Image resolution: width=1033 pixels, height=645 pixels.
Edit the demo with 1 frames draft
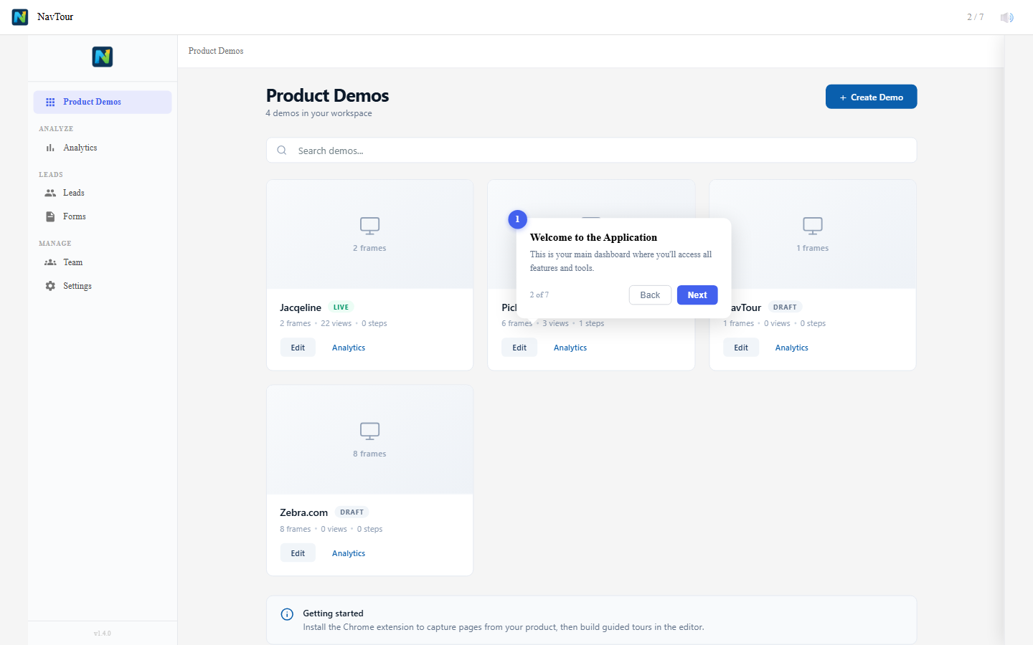pyautogui.click(x=741, y=348)
